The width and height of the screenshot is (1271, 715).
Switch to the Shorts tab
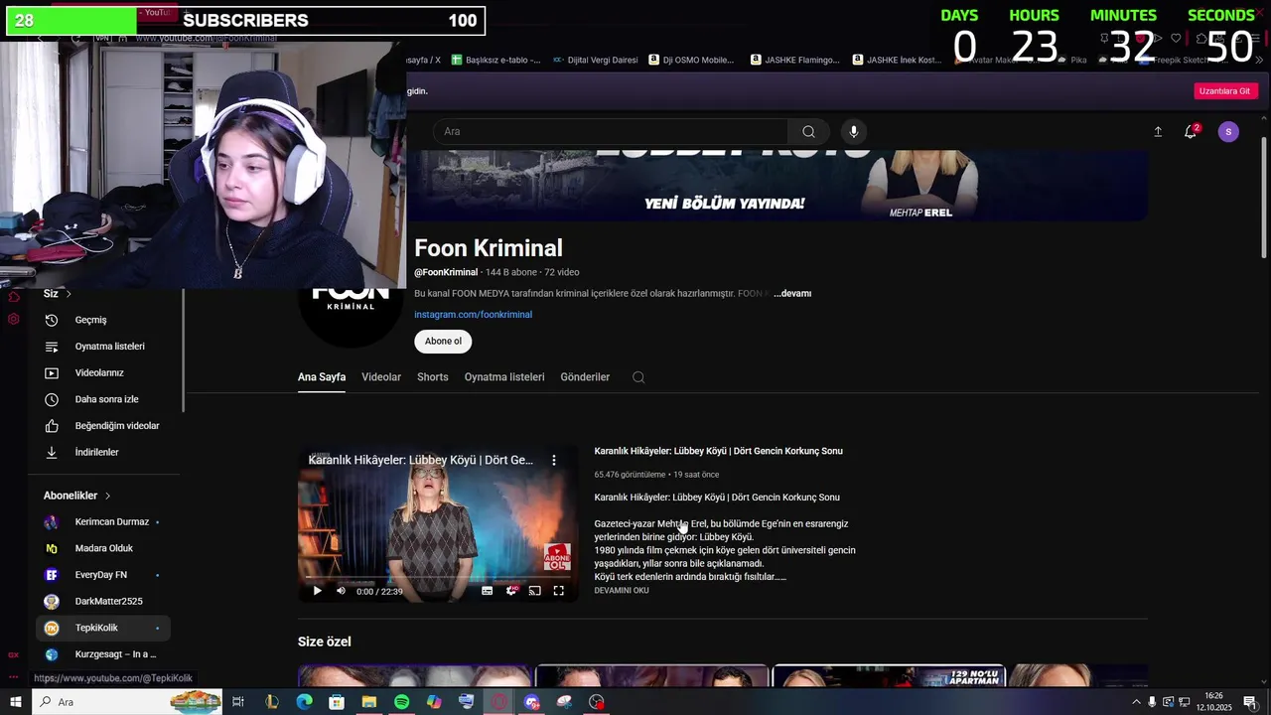[433, 377]
